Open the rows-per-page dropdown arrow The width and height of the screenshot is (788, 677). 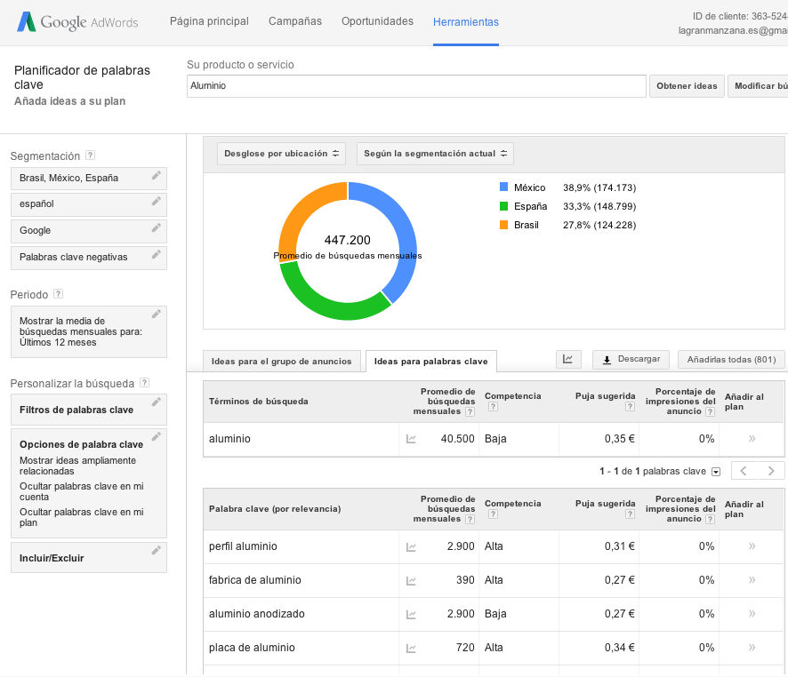[x=716, y=472]
